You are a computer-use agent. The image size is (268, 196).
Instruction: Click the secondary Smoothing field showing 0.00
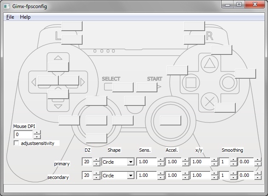(x=245, y=175)
